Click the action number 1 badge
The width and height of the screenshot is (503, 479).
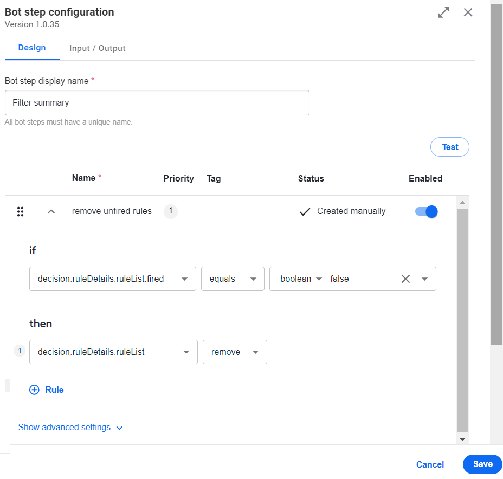tap(20, 351)
